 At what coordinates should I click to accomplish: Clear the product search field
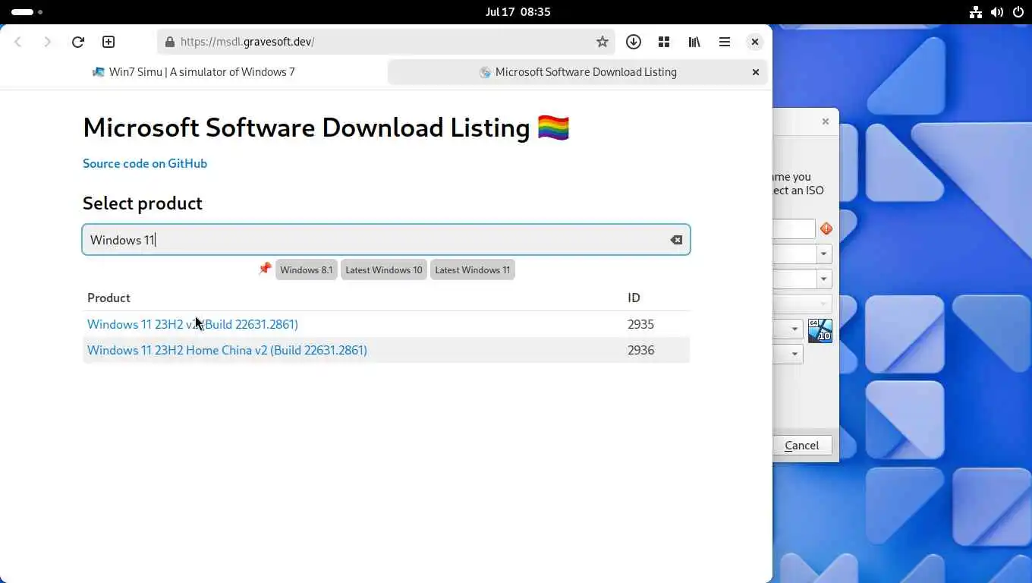tap(675, 240)
